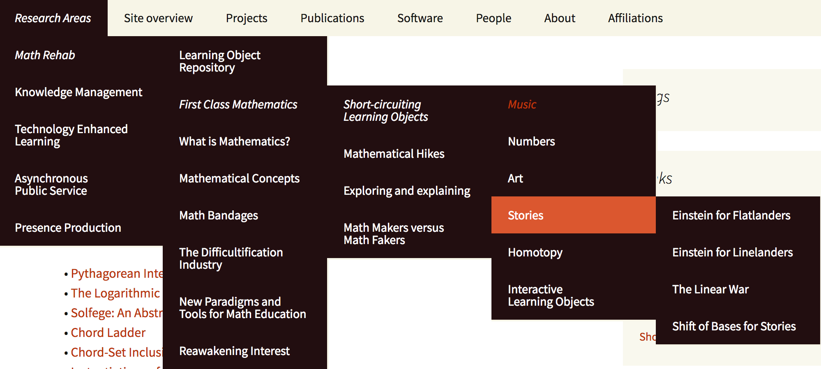Image resolution: width=821 pixels, height=369 pixels.
Task: Open the Software navigation item
Action: 420,18
